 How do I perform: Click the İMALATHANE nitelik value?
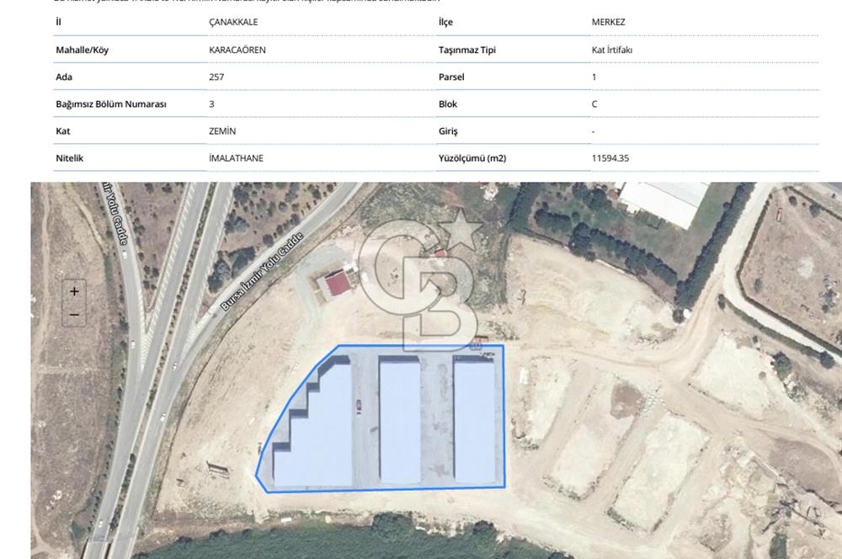236,158
